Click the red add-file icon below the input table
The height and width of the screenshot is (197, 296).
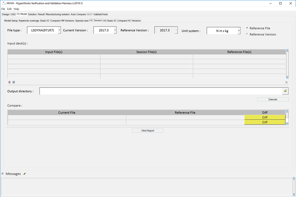(9, 82)
